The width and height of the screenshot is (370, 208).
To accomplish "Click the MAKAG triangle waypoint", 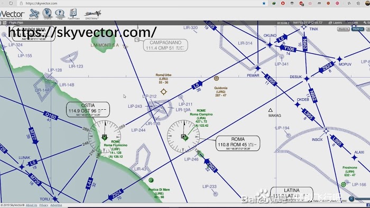I will tap(271, 110).
